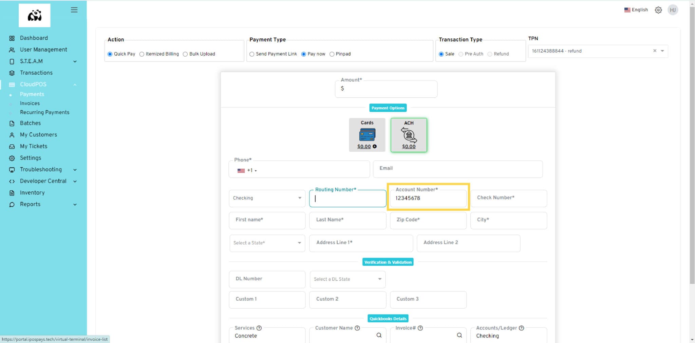Image resolution: width=695 pixels, height=343 pixels.
Task: Choose the Send Payment Link radio option
Action: pyautogui.click(x=252, y=54)
